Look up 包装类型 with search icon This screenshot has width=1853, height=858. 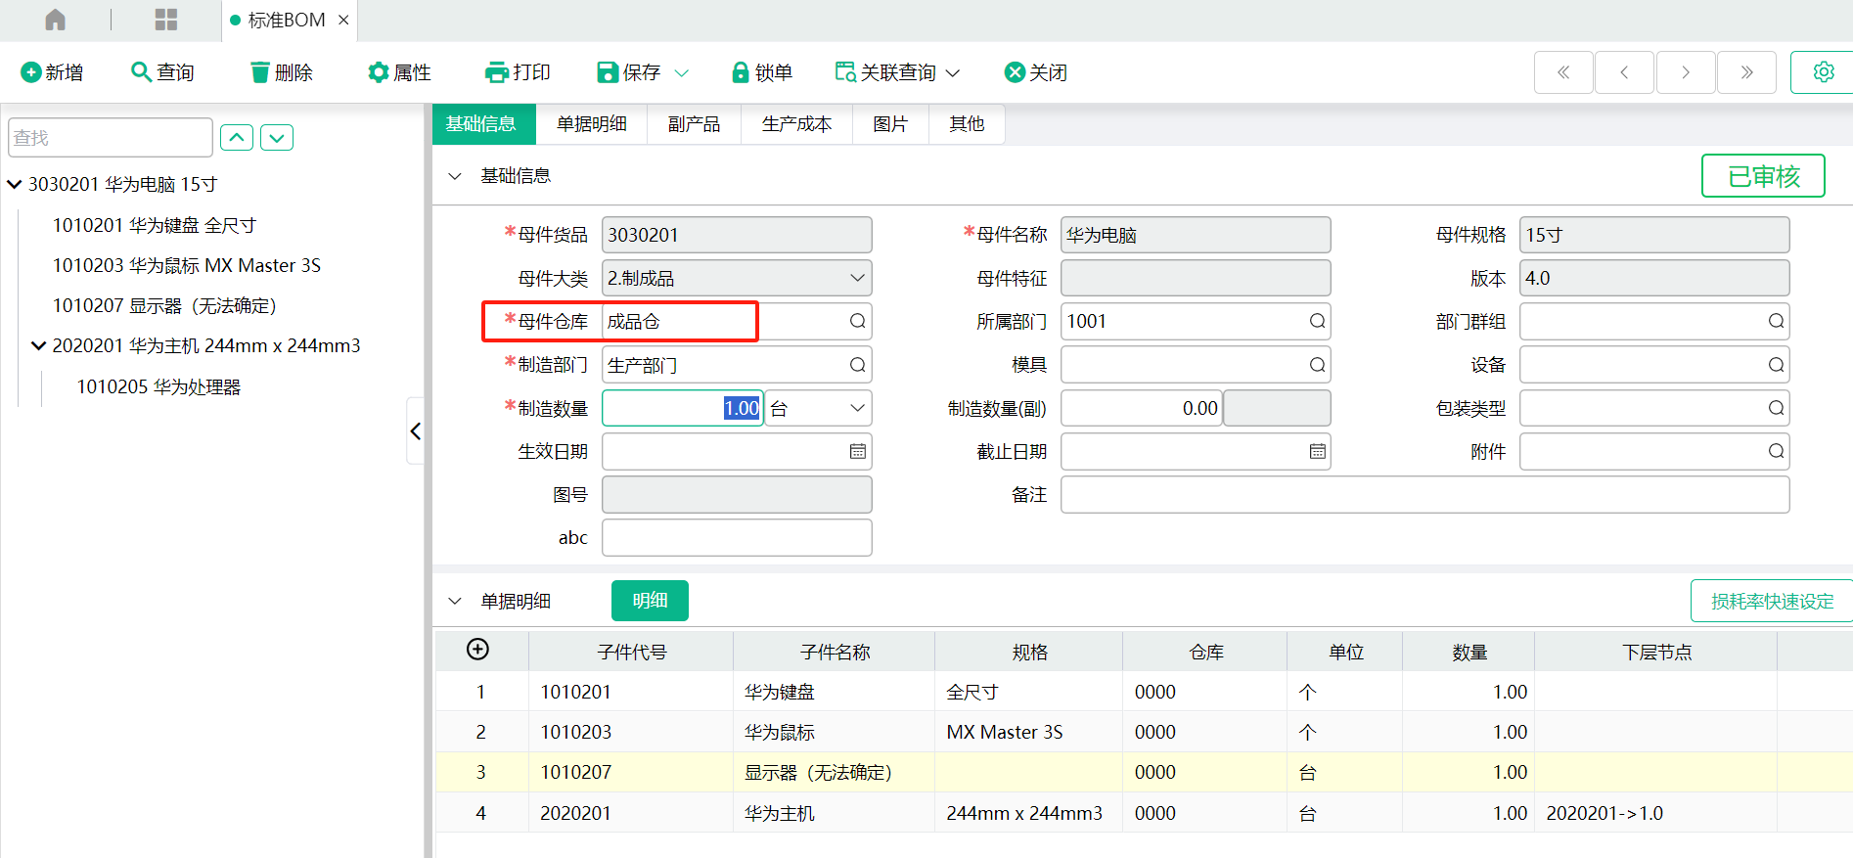(1776, 408)
